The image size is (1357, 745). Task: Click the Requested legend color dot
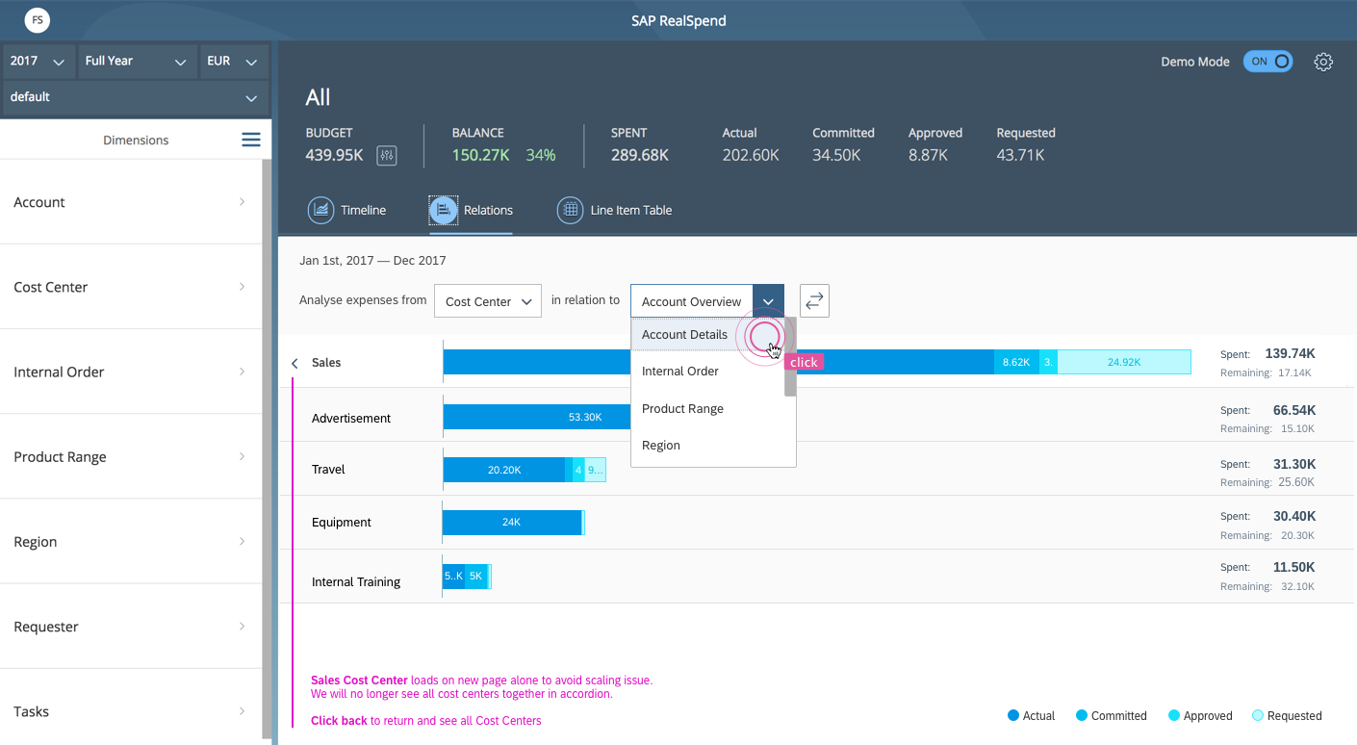tap(1258, 715)
